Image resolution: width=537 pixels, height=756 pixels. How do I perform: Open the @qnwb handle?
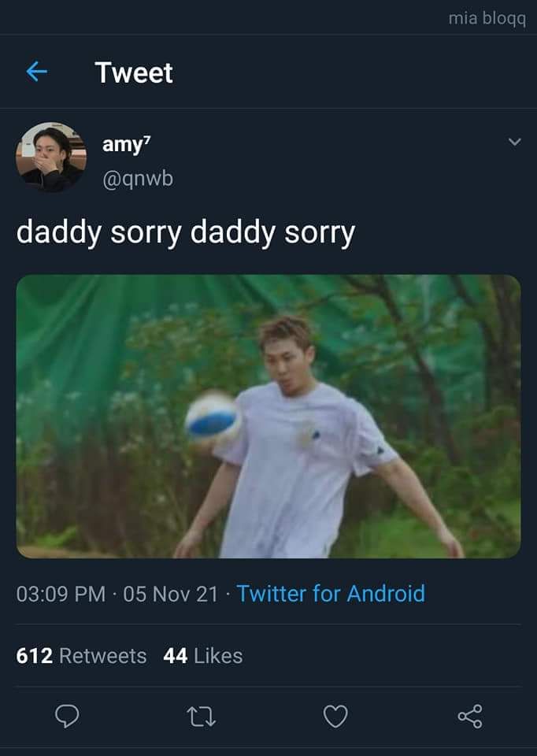pos(138,179)
